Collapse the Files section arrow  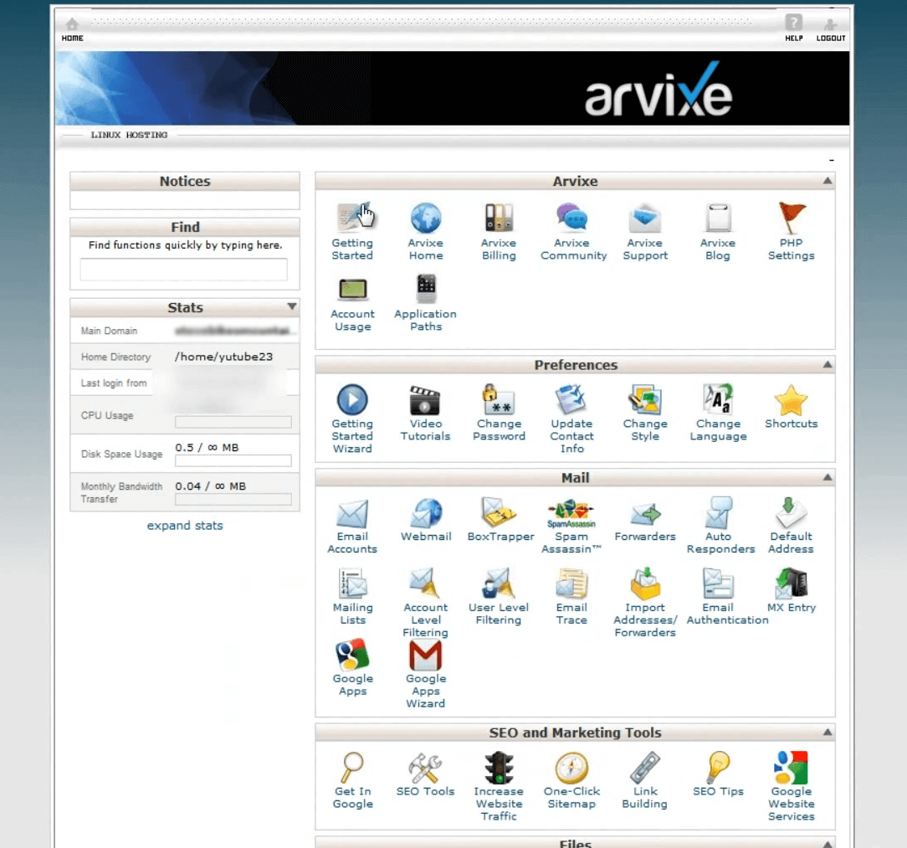coord(828,844)
